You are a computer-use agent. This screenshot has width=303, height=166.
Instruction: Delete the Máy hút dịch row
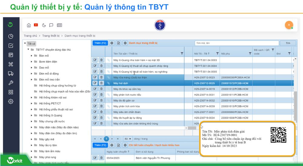tap(101, 83)
